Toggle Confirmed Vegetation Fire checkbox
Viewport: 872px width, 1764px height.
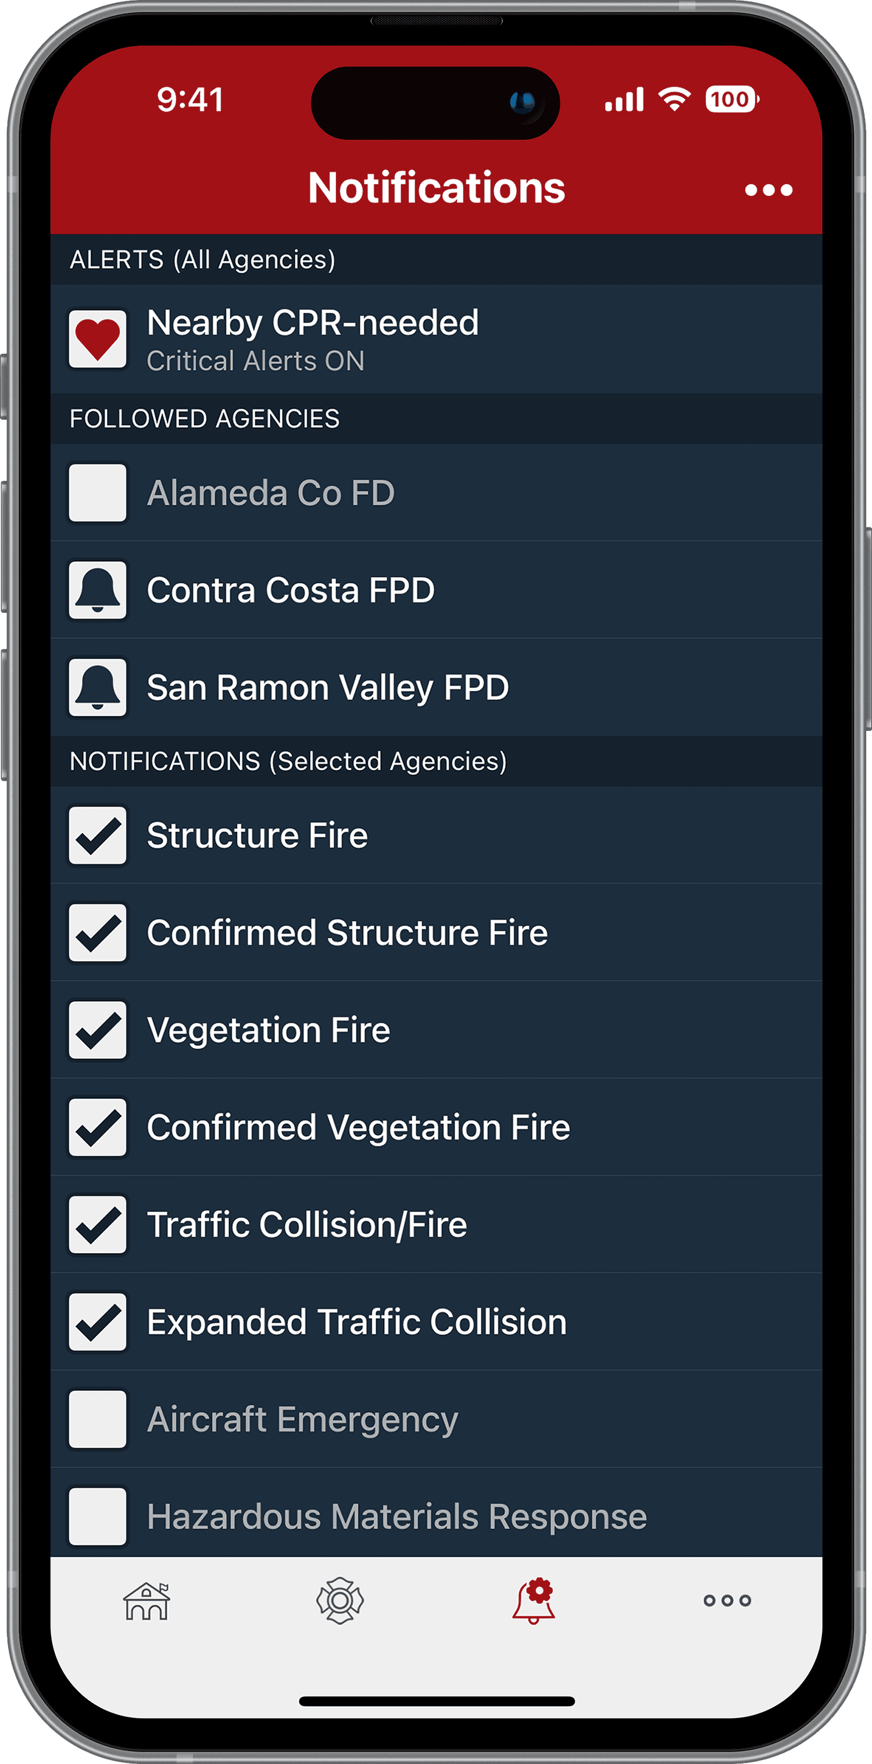tap(97, 1127)
